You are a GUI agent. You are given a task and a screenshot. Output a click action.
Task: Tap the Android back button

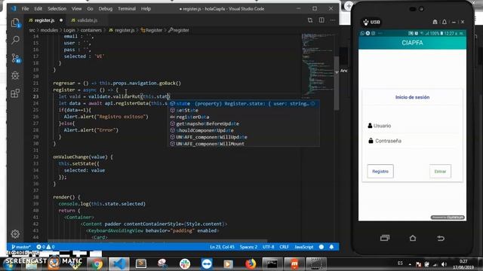click(441, 238)
